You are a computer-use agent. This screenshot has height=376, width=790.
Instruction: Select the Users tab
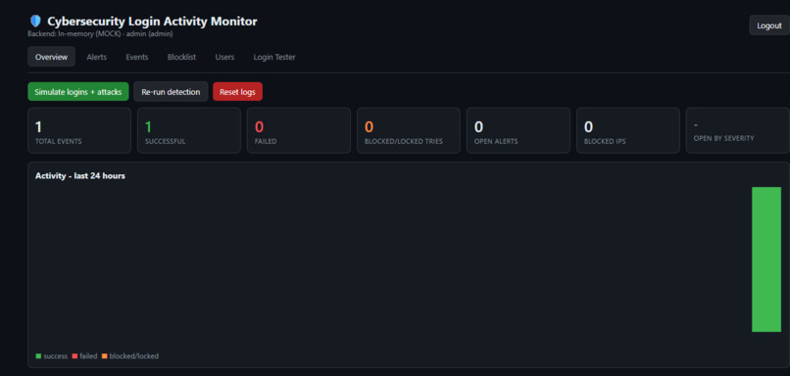coord(224,57)
